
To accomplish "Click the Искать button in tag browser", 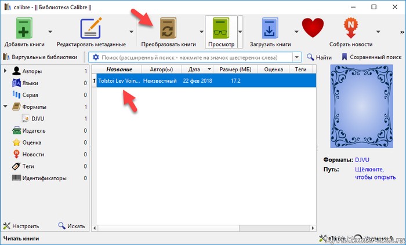I will click(x=72, y=226).
